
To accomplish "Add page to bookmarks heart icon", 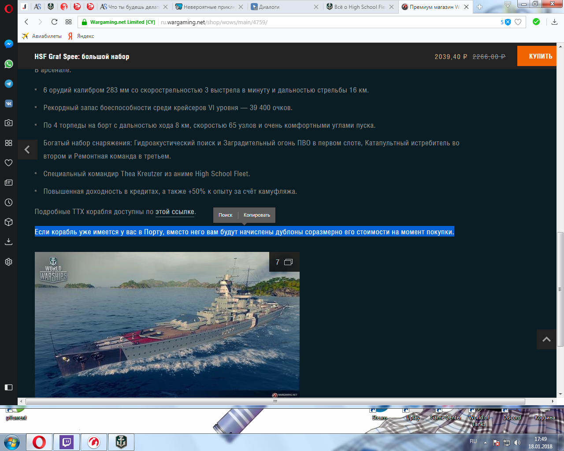I will click(518, 22).
